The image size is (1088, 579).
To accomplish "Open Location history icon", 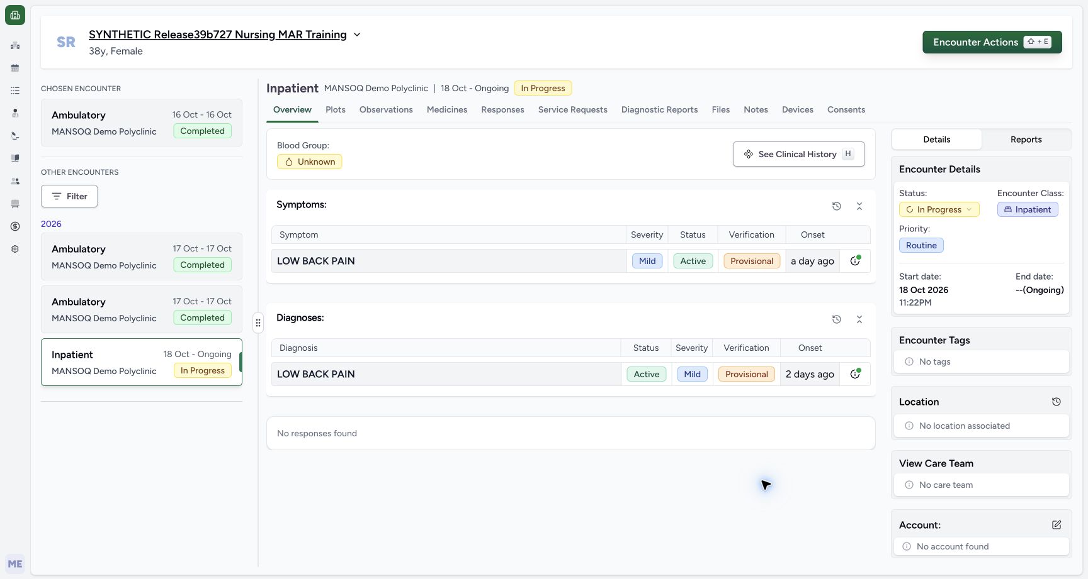I will click(x=1057, y=402).
